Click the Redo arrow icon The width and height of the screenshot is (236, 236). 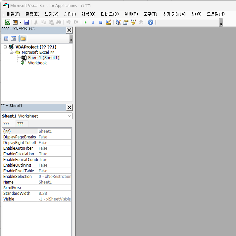coord(76,22)
